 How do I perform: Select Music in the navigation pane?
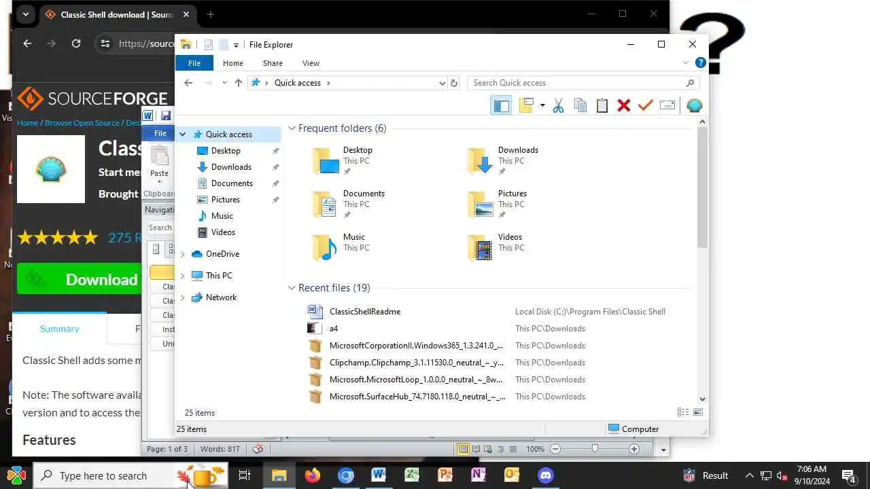222,216
